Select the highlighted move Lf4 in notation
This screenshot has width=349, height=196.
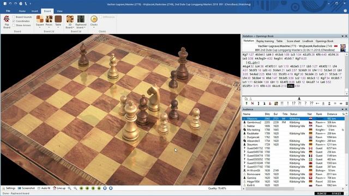click(x=291, y=86)
